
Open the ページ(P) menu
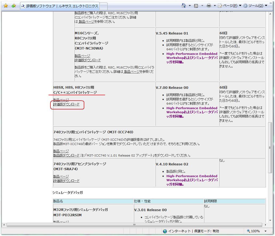[x=229, y=6]
